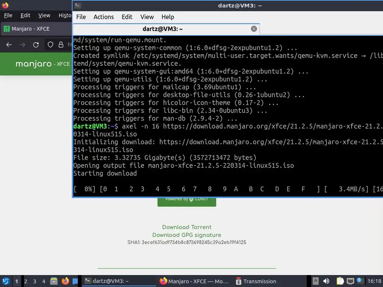Launch Firefox from panel quick launch
This screenshot has height=287, width=383.
[65, 281]
